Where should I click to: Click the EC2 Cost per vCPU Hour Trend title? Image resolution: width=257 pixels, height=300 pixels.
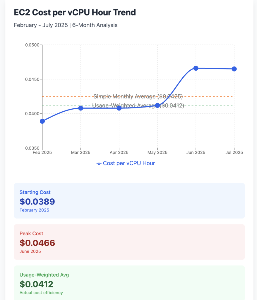[x=75, y=13]
